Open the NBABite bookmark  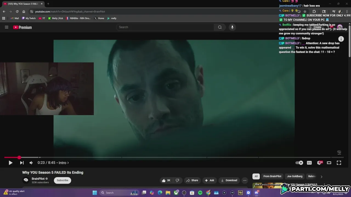click(78, 18)
